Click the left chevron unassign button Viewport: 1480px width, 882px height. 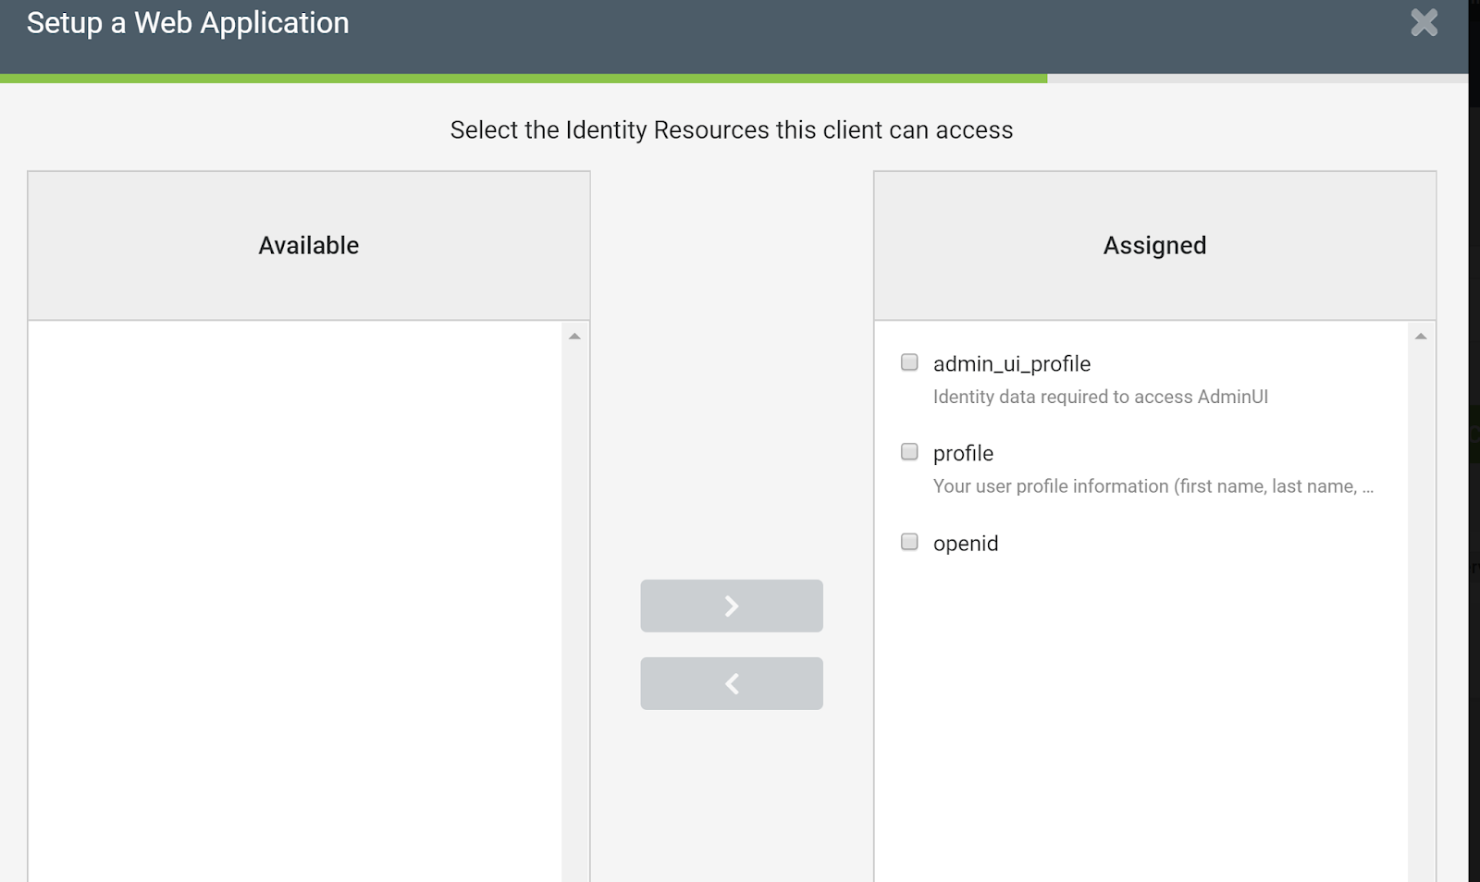(x=731, y=683)
